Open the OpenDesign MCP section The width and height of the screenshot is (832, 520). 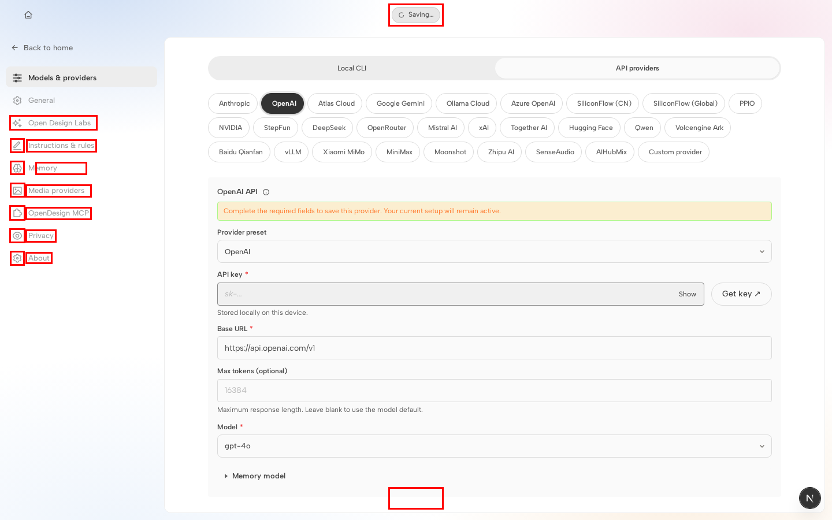(81, 213)
